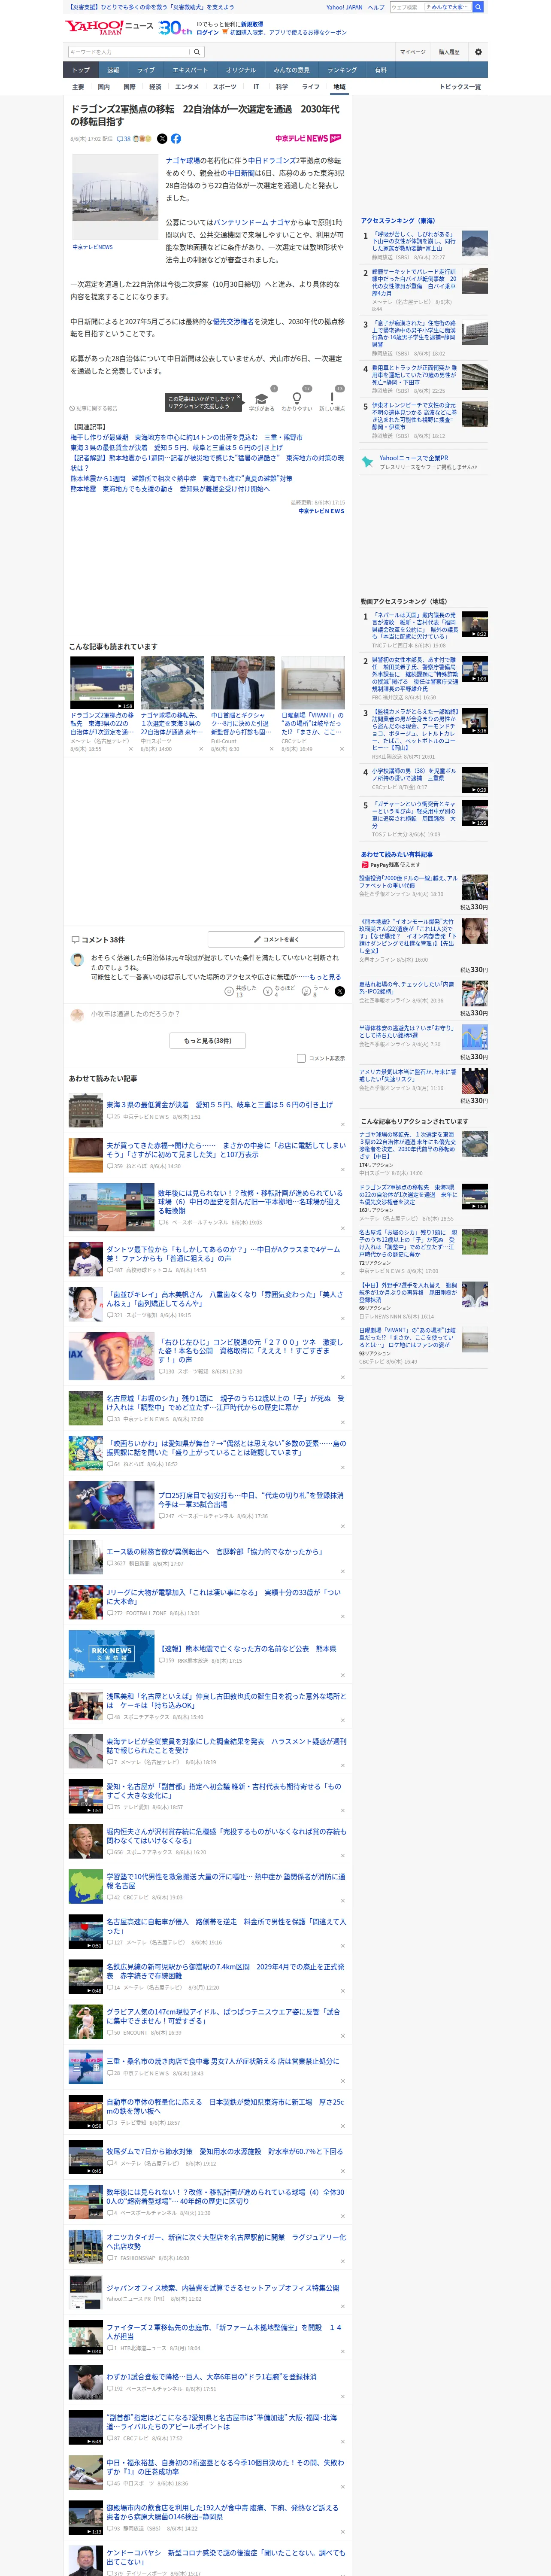Open the ナゴヤ球場 link in article

point(182,161)
